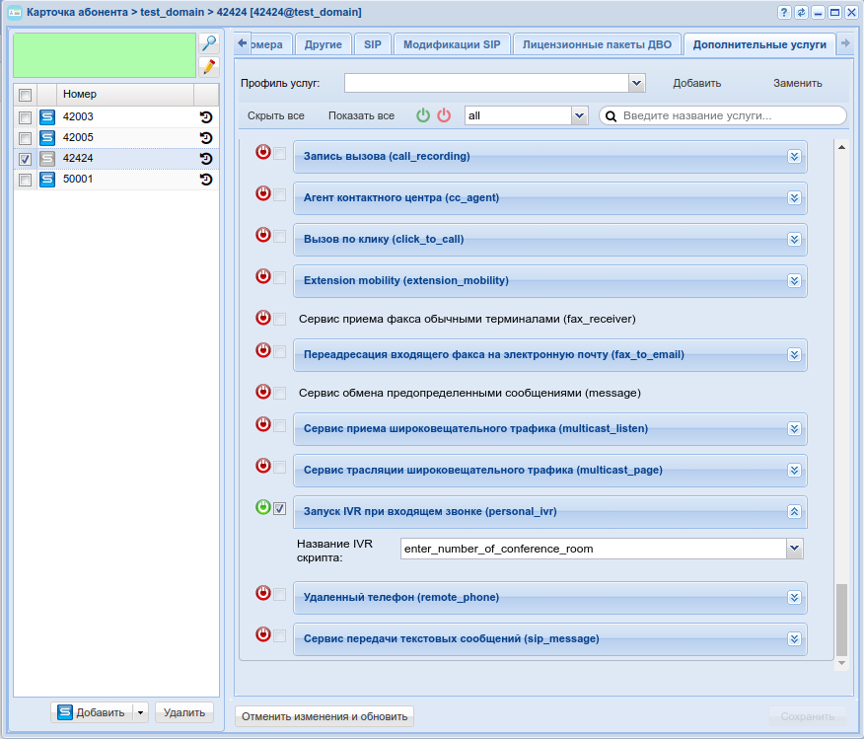864x739 pixels.
Task: Open the Лицензионные пакеты ДВО tab
Action: [x=597, y=45]
